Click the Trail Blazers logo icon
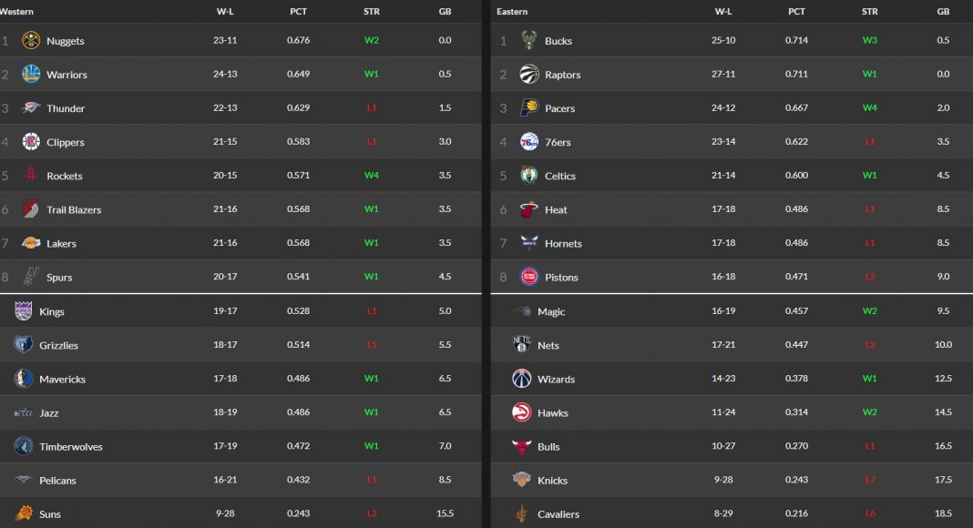This screenshot has width=973, height=528. coord(31,209)
